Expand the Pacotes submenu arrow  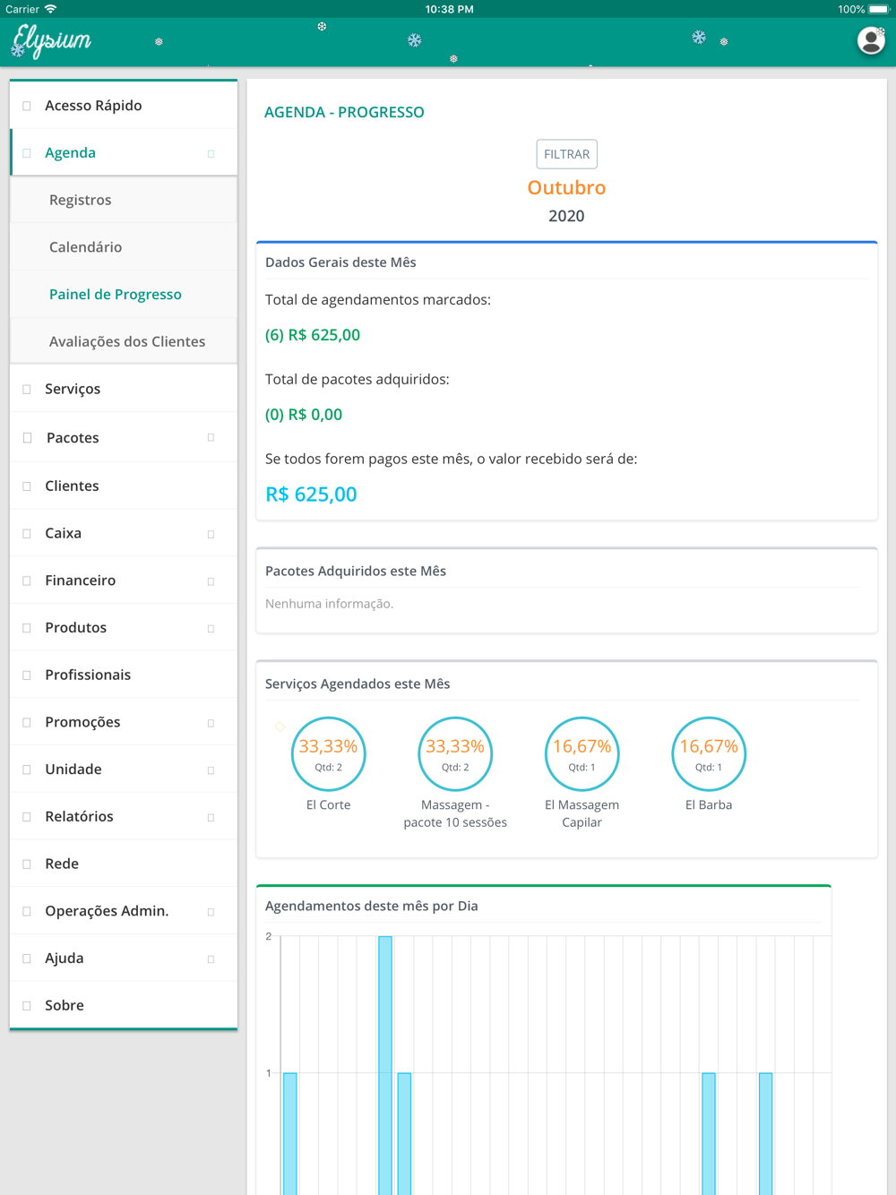[211, 438]
